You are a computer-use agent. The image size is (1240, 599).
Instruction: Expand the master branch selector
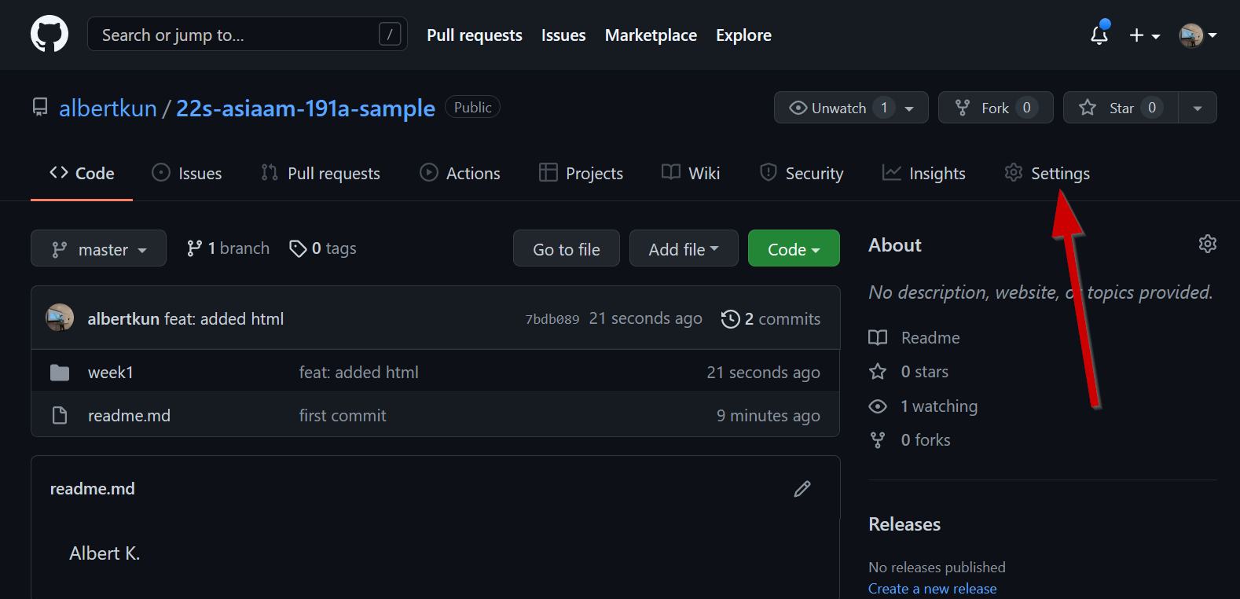[x=98, y=249]
